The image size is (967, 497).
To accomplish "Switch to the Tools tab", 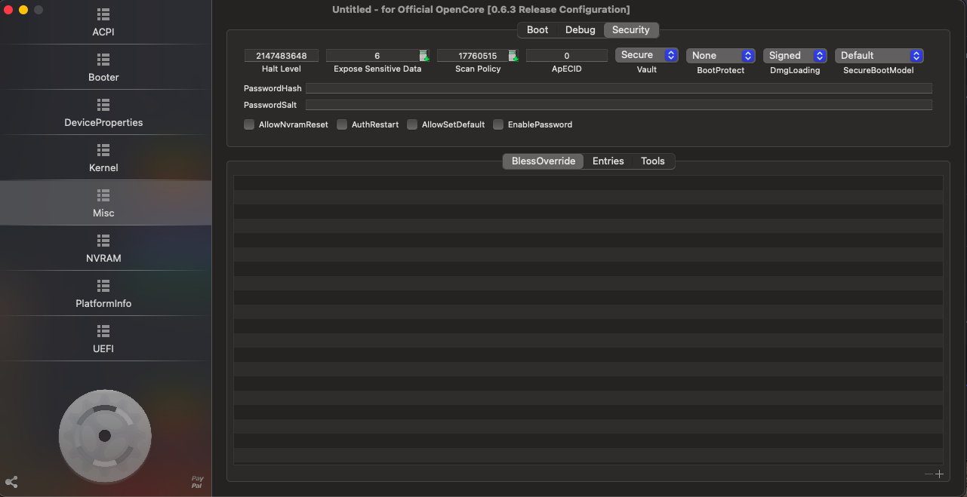I will pos(653,161).
